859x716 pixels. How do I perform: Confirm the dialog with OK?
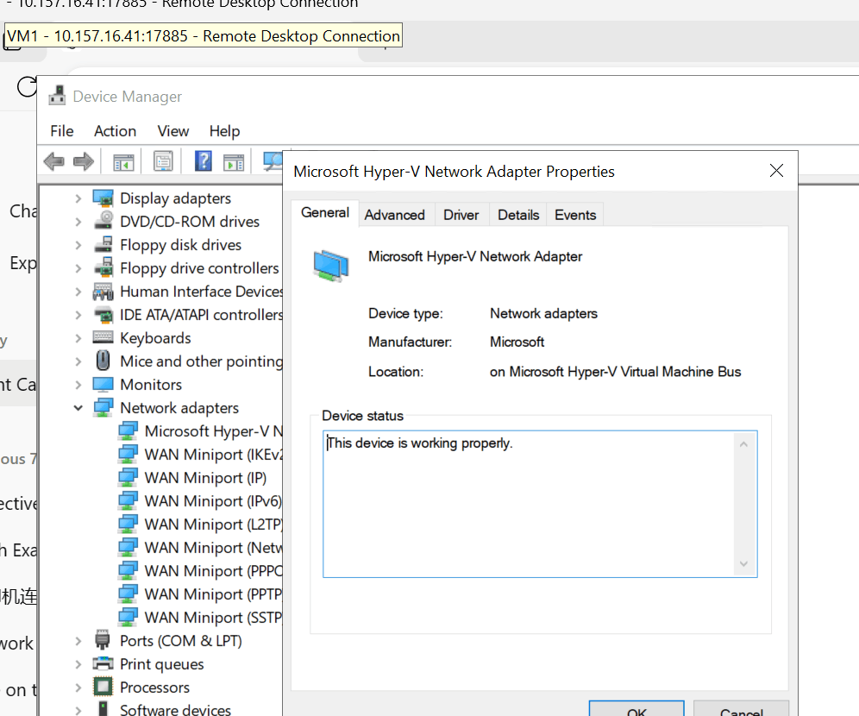tap(636, 709)
